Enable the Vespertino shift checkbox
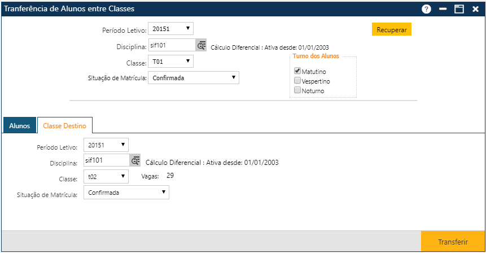 tap(297, 81)
